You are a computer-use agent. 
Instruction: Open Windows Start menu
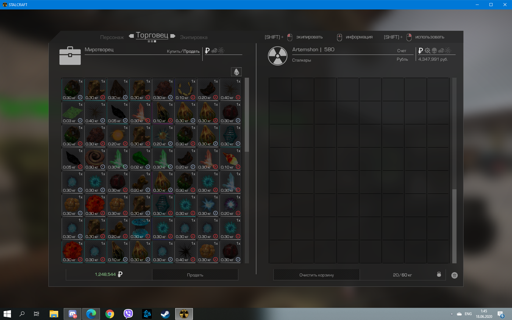tap(7, 314)
